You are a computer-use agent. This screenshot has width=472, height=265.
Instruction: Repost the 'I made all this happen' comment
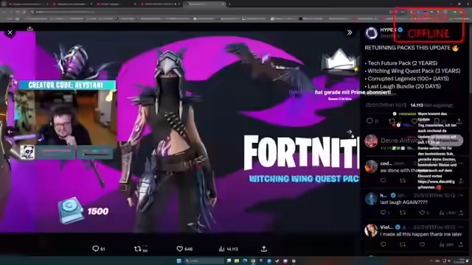(403, 244)
